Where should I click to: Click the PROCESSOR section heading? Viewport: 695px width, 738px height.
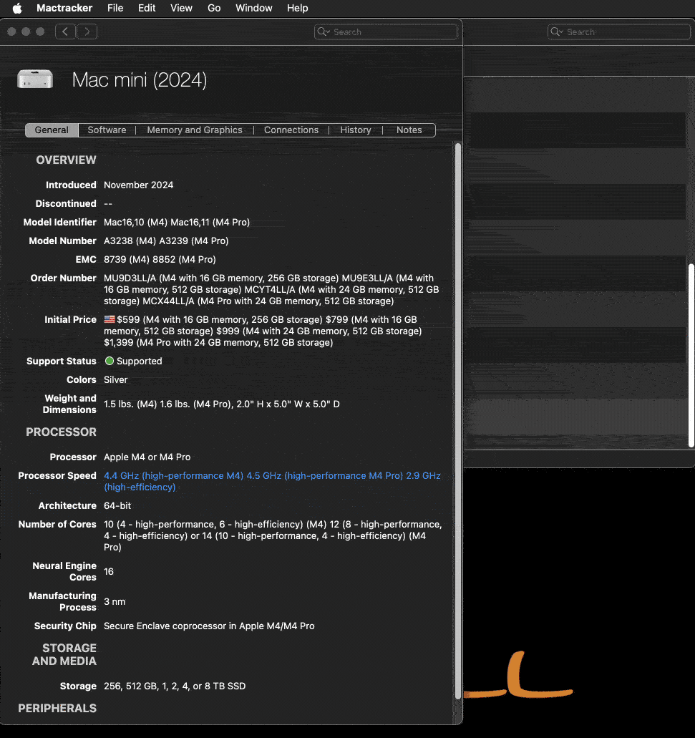(61, 432)
